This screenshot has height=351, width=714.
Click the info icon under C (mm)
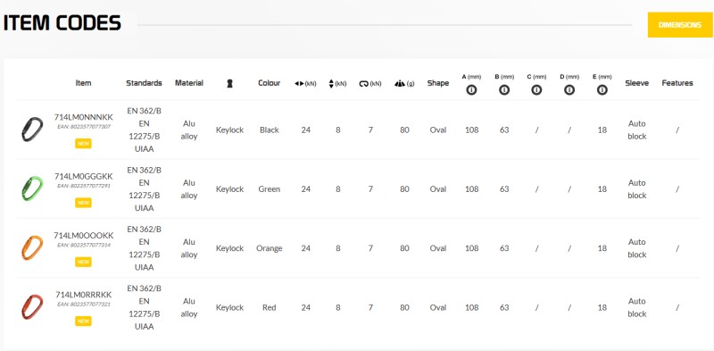tap(537, 90)
